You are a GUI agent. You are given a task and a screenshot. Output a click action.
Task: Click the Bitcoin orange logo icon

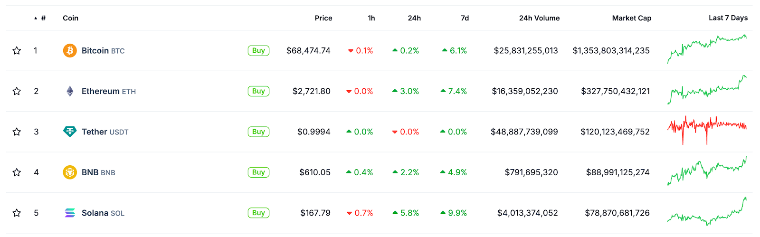coord(70,50)
